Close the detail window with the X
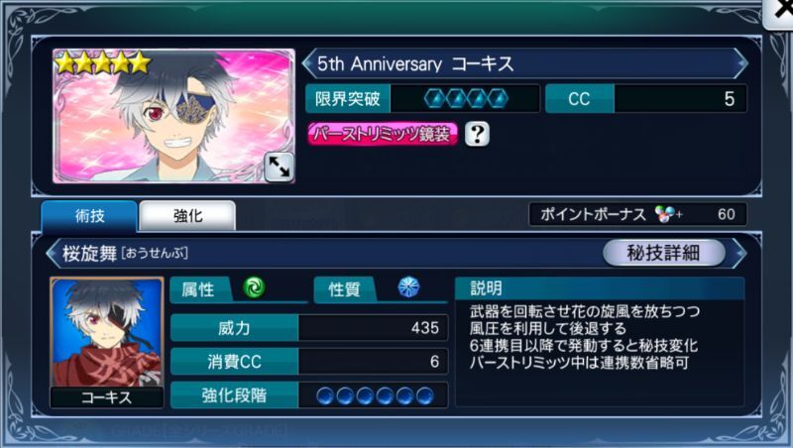Image resolution: width=793 pixels, height=448 pixels. coord(779,11)
